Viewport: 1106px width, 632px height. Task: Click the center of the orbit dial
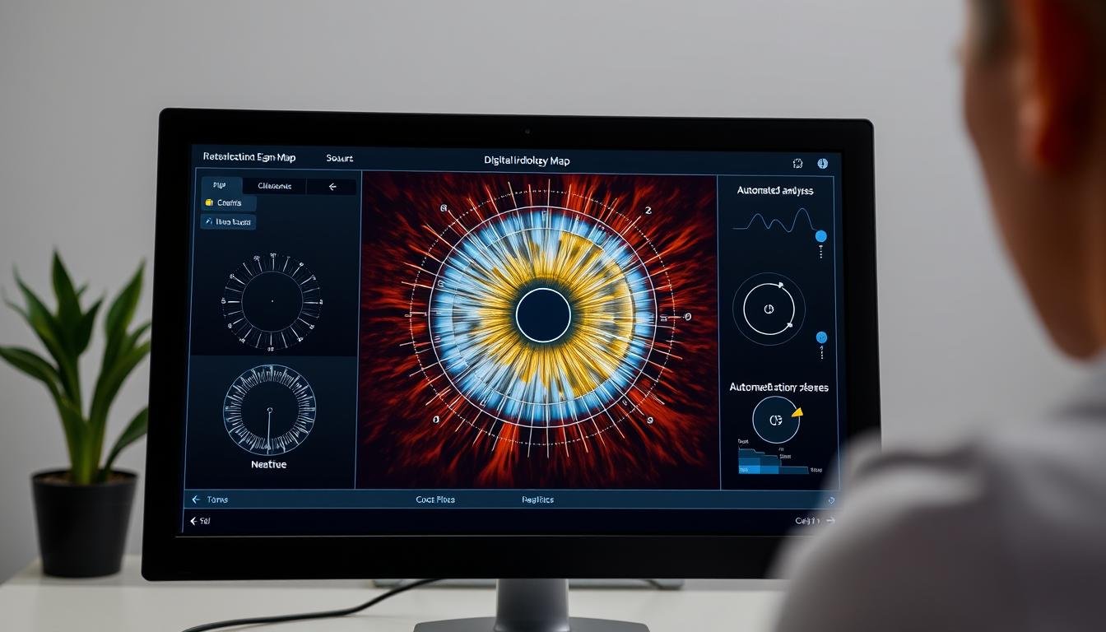(x=769, y=309)
